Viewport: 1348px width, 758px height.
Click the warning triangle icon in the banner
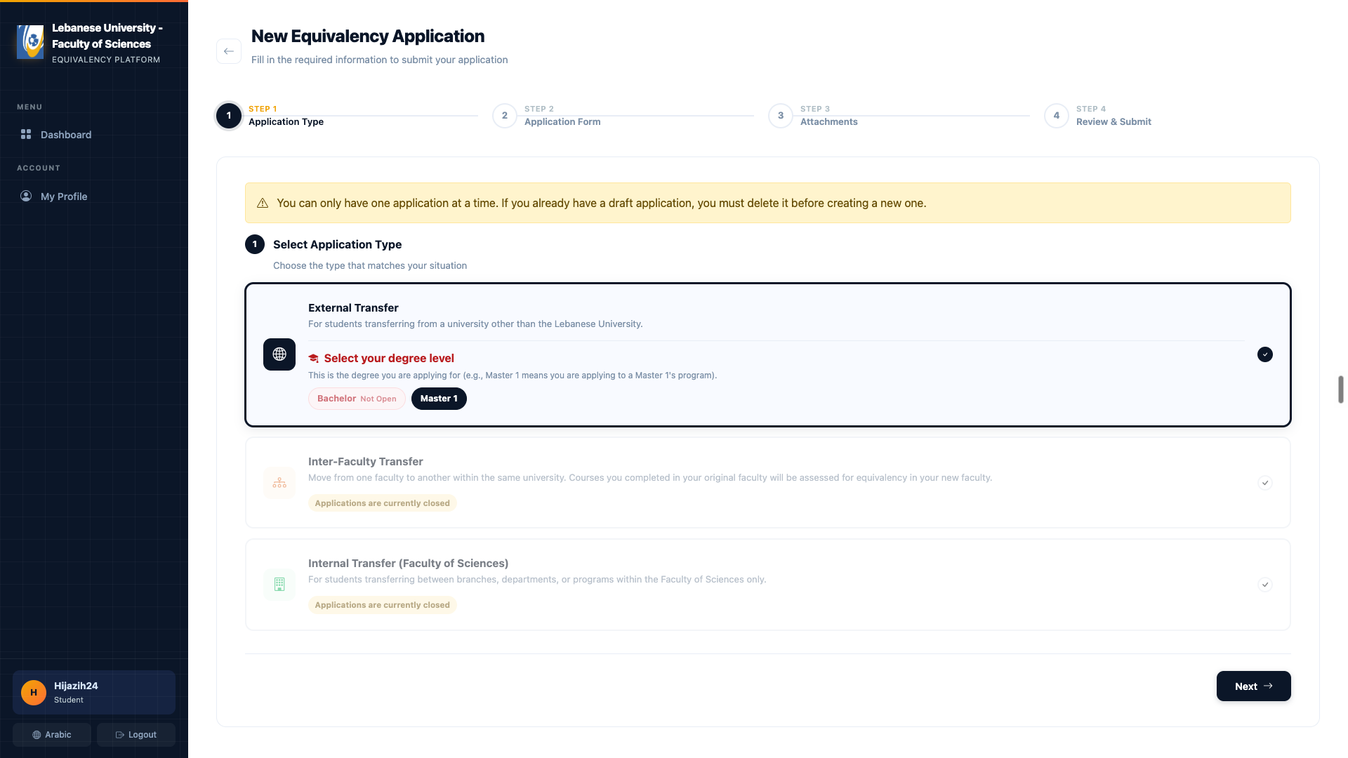[x=263, y=203]
